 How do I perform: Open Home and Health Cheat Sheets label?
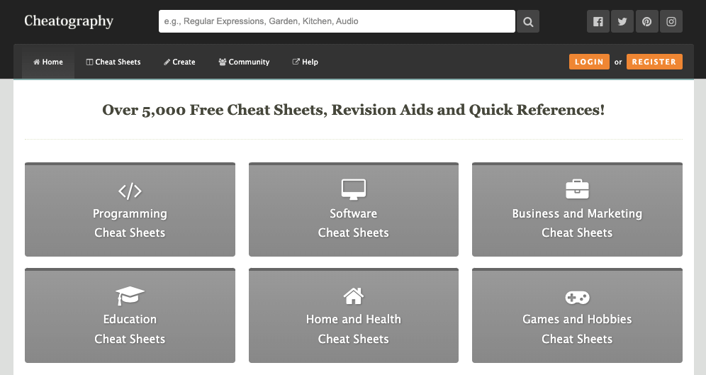(354, 329)
